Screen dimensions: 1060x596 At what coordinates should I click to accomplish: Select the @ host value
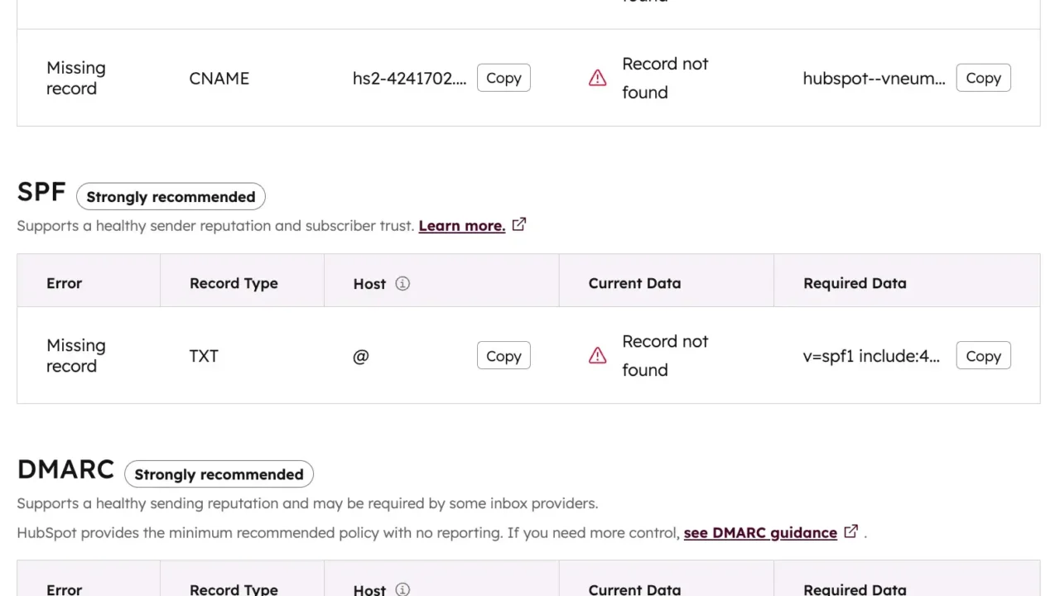point(361,356)
